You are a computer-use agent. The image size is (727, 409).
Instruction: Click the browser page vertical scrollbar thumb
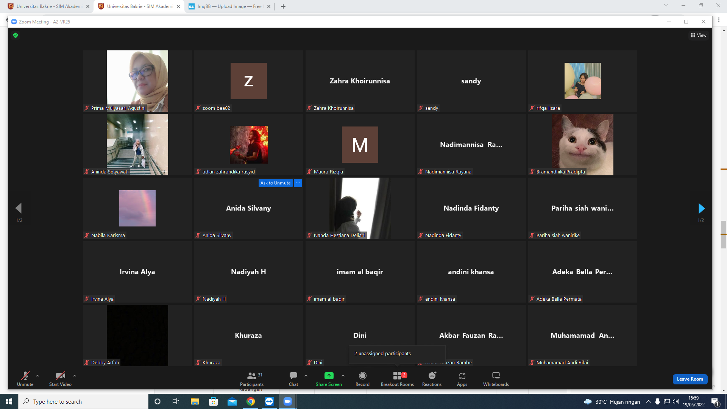[724, 234]
